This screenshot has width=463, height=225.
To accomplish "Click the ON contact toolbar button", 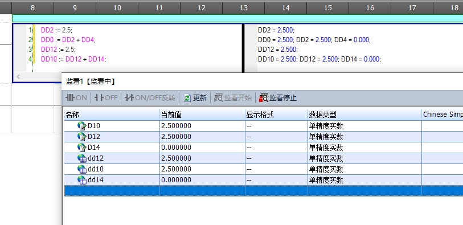I will tap(76, 98).
